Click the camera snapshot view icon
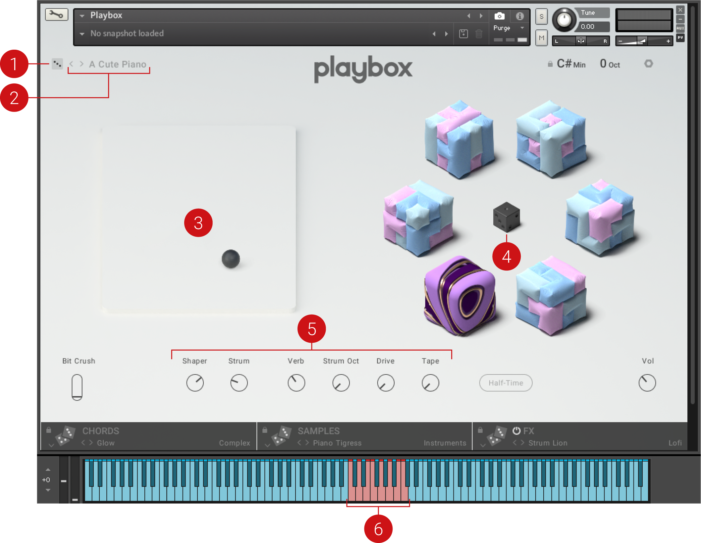701x543 pixels. coord(499,16)
